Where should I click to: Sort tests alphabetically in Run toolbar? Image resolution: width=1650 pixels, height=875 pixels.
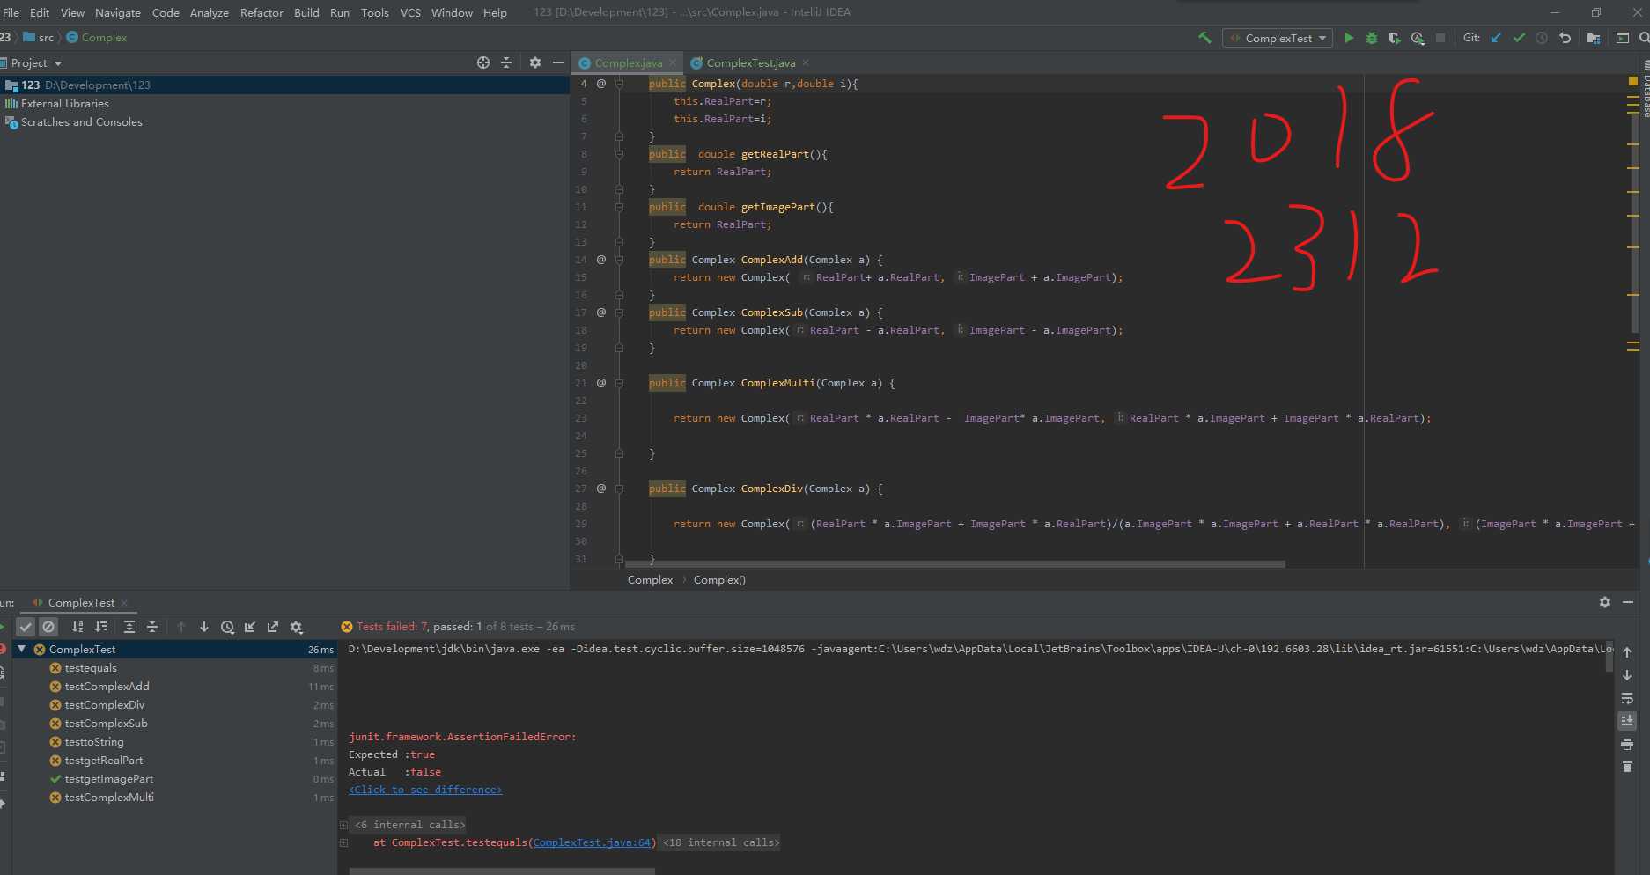pos(77,627)
